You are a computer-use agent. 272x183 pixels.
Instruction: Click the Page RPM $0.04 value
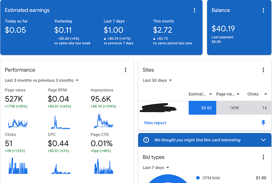coord(58,99)
